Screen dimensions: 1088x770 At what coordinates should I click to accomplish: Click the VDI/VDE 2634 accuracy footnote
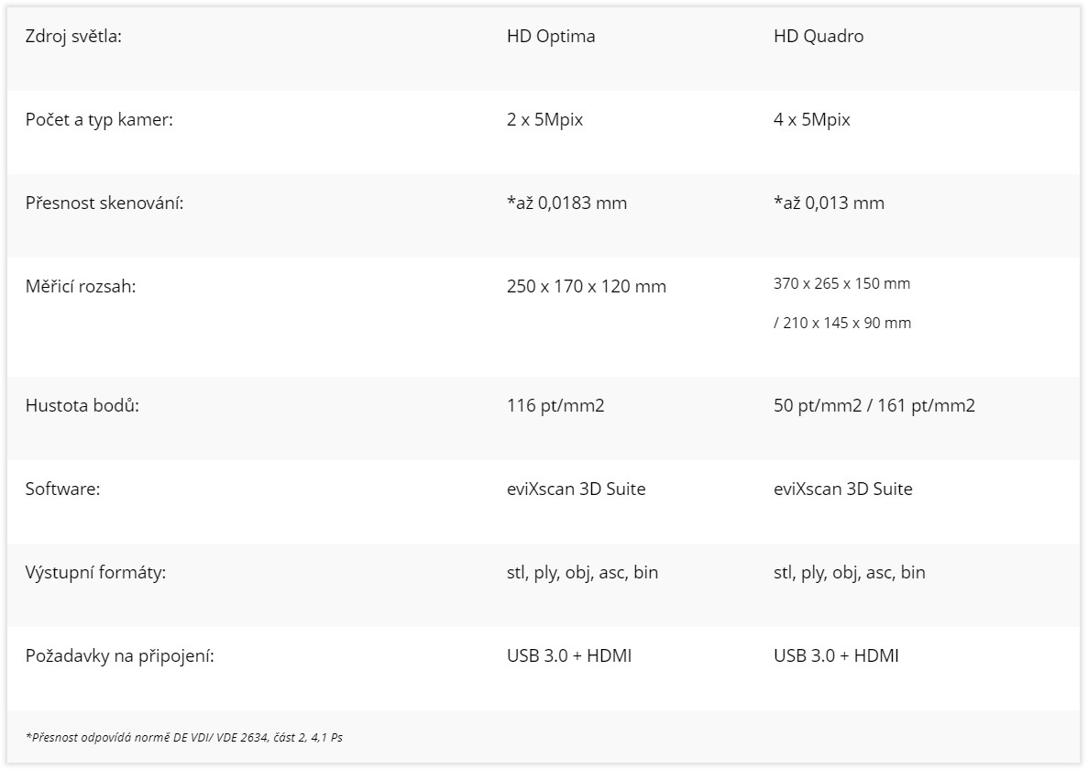pos(184,737)
